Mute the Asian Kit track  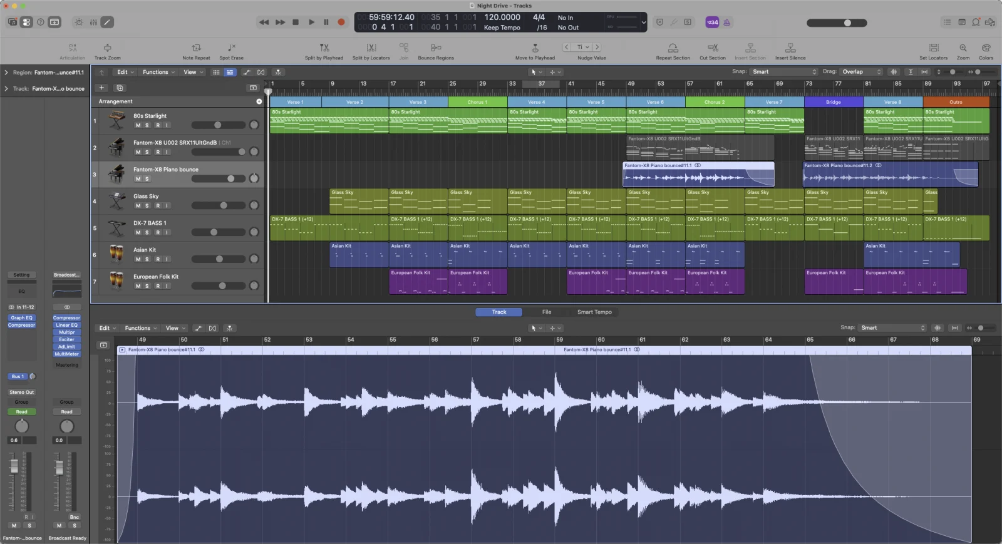click(138, 259)
